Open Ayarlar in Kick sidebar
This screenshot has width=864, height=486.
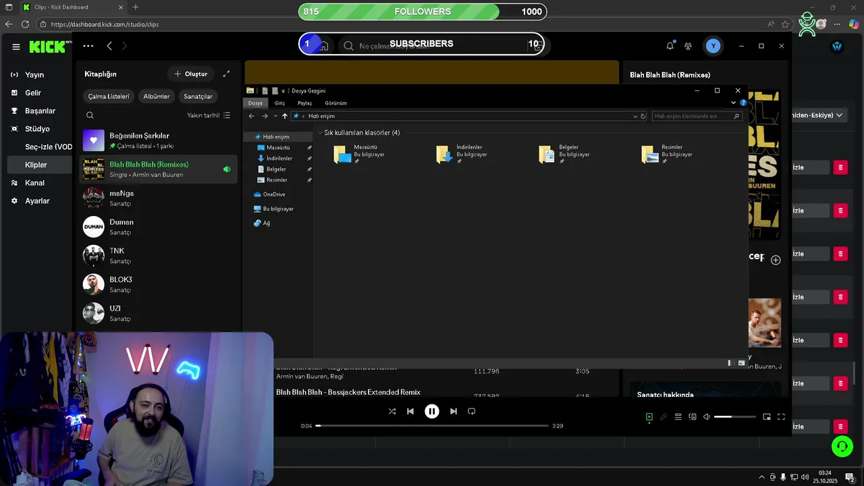tap(37, 201)
